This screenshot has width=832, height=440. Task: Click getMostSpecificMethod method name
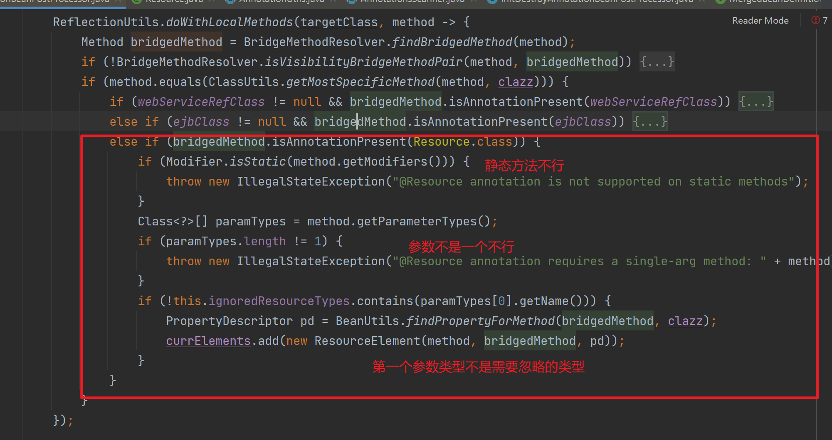tap(360, 82)
